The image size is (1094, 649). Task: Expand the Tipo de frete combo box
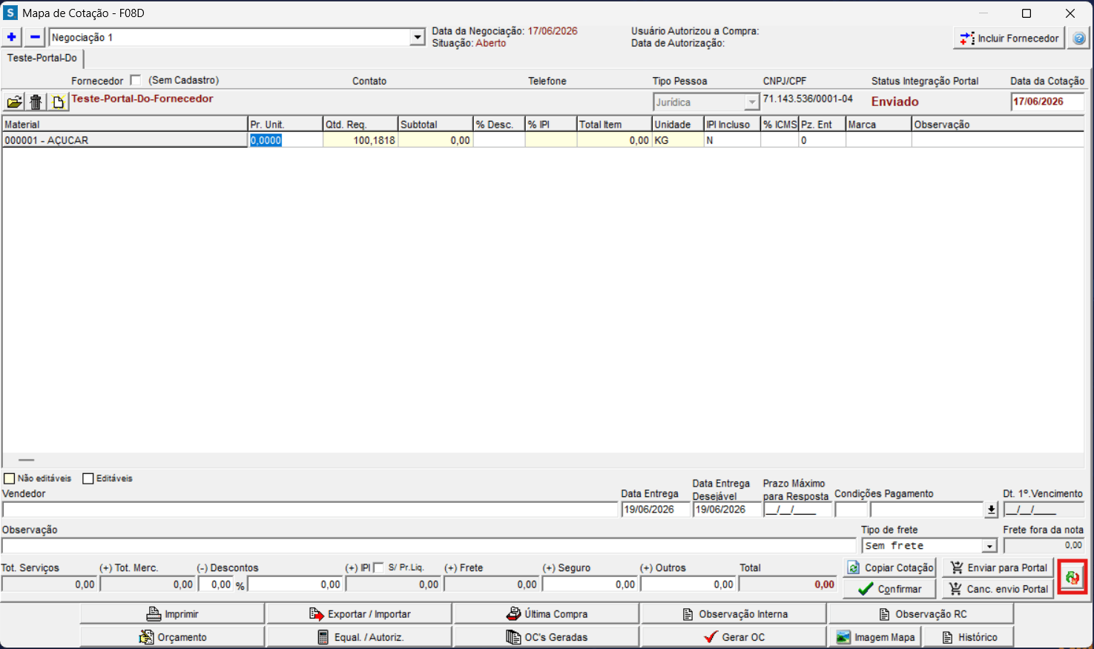pyautogui.click(x=989, y=546)
